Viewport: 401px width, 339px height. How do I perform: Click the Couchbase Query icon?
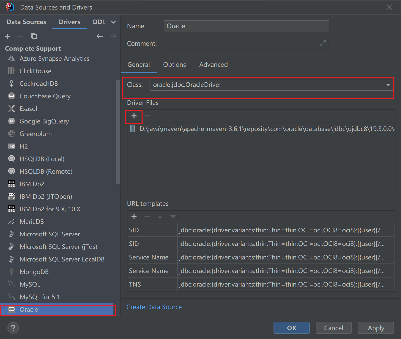[12, 96]
